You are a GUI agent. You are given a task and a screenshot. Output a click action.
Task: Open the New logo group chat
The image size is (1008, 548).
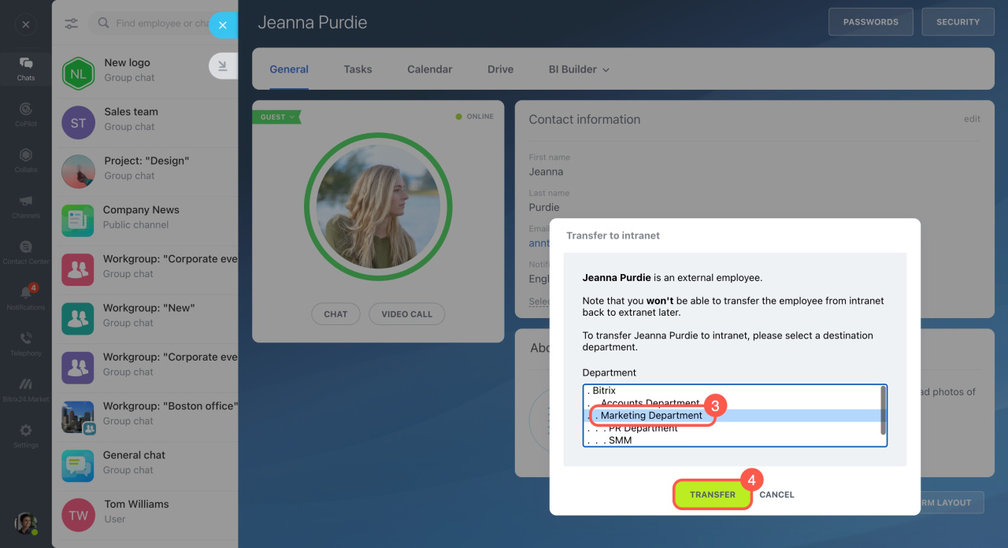click(x=145, y=73)
